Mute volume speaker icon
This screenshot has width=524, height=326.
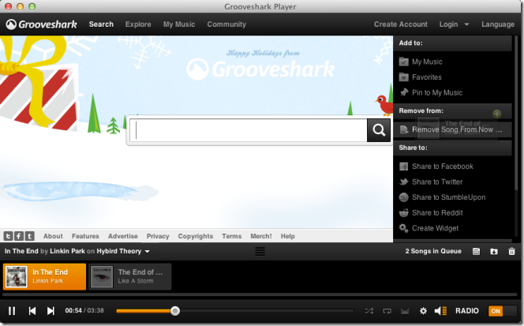440,311
